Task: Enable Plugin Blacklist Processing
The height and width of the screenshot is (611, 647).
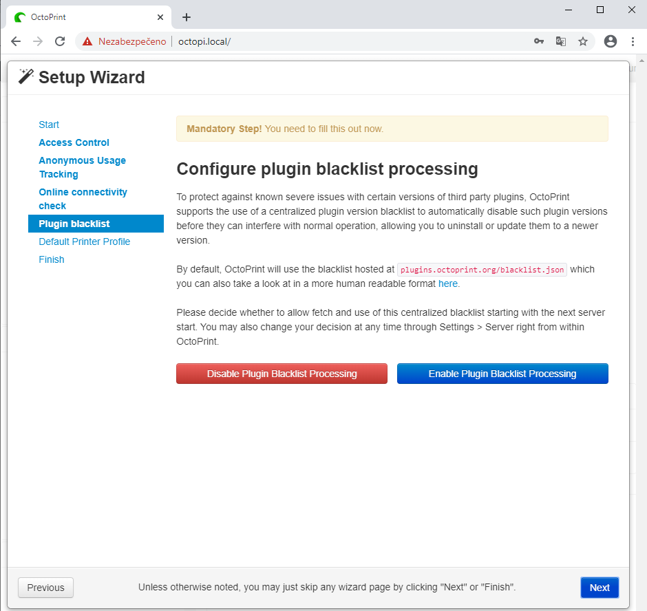Action: click(502, 374)
